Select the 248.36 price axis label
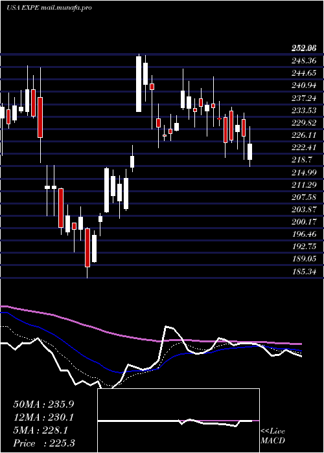The height and width of the screenshot is (453, 324). point(304,61)
